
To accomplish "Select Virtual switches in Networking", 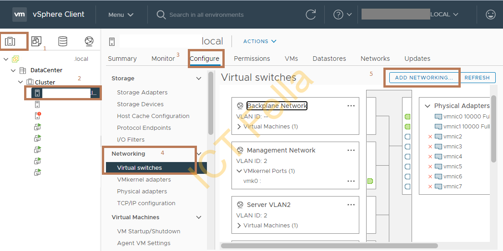I will [x=156, y=167].
